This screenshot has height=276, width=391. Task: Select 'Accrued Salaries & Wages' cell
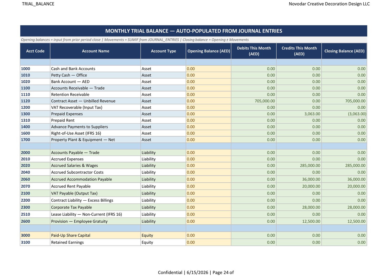click(95, 166)
